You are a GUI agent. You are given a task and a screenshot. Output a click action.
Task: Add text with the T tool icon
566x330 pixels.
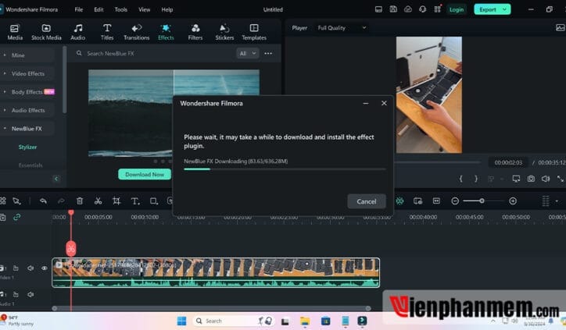point(135,201)
